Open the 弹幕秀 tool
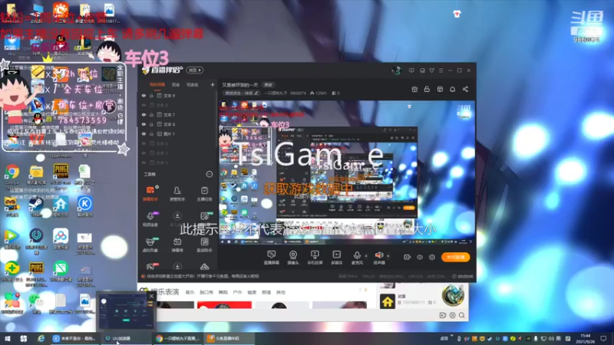 177,245
